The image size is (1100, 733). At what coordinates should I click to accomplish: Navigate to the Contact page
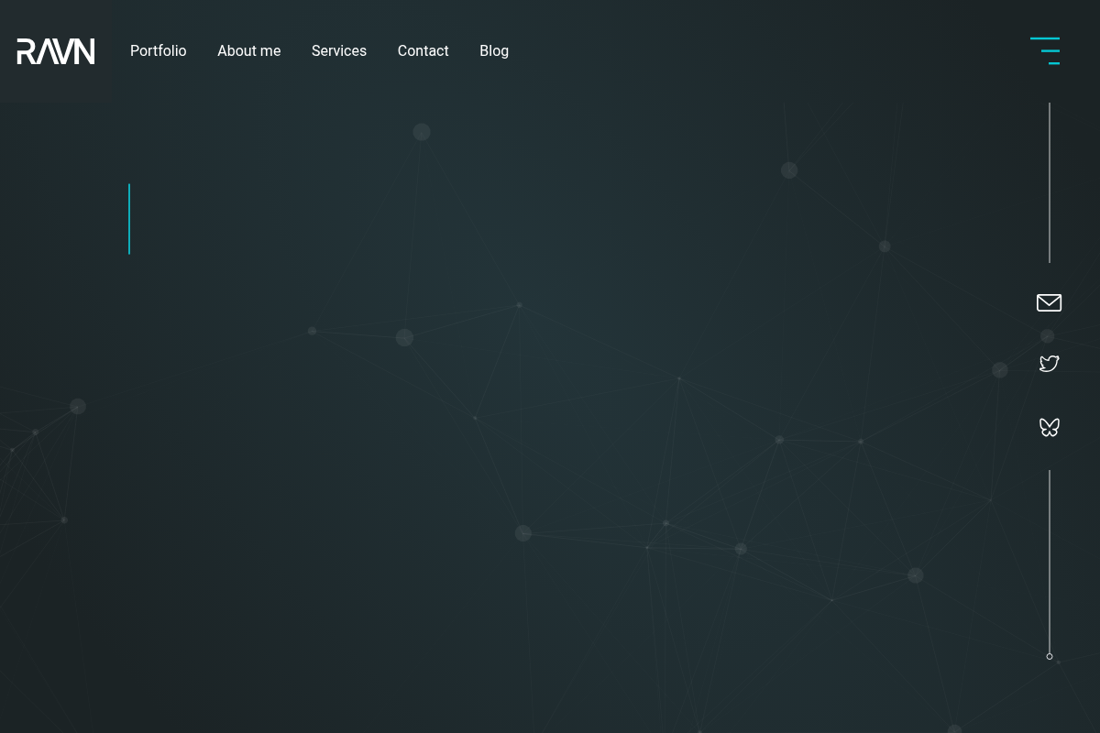[423, 51]
